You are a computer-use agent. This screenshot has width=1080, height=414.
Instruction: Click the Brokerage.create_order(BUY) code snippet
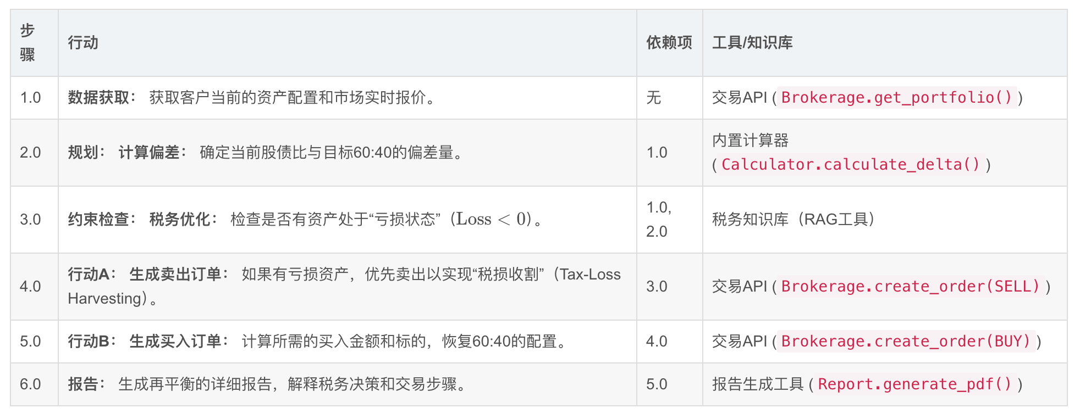[905, 342]
